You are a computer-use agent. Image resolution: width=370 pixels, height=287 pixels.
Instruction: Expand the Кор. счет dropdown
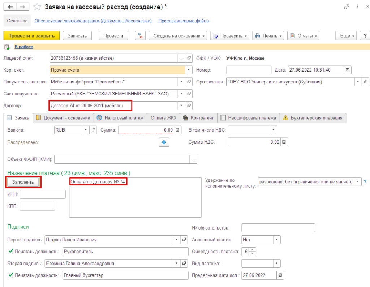(189, 70)
